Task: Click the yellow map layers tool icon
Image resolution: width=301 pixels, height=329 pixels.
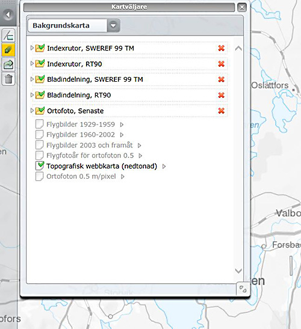Action: point(8,50)
